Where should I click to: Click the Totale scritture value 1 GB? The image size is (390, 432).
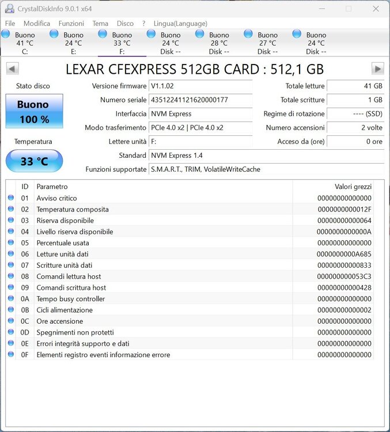point(355,100)
